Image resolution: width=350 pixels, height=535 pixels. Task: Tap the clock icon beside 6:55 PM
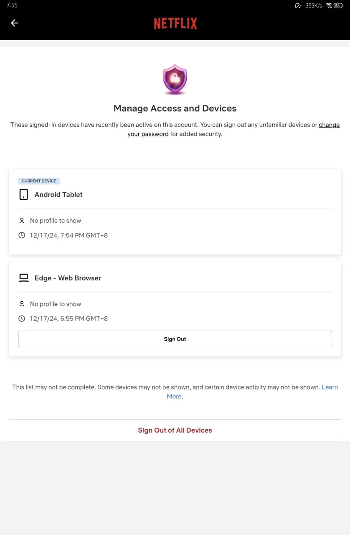(x=22, y=318)
